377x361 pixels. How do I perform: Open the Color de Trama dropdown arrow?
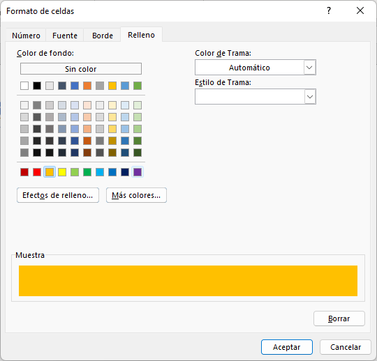pyautogui.click(x=310, y=68)
